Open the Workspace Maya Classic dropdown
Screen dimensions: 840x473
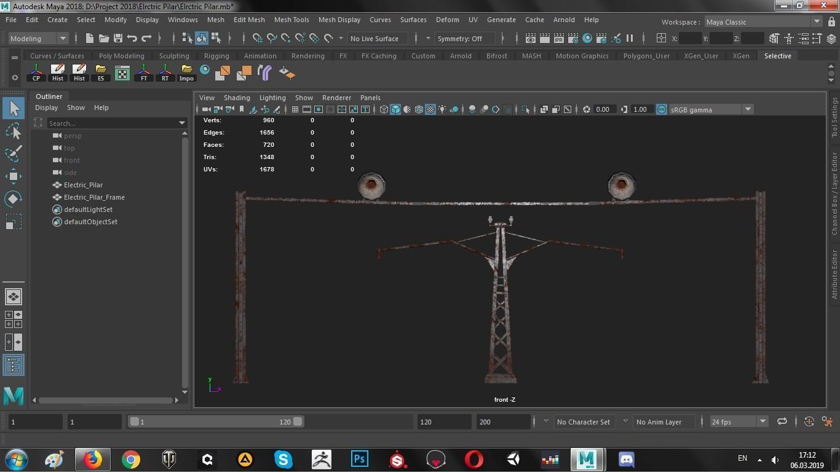pos(763,21)
